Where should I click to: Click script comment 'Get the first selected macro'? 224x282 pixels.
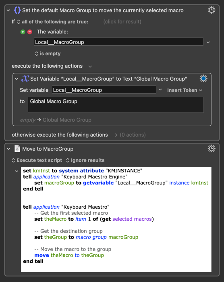pyautogui.click(x=71, y=213)
